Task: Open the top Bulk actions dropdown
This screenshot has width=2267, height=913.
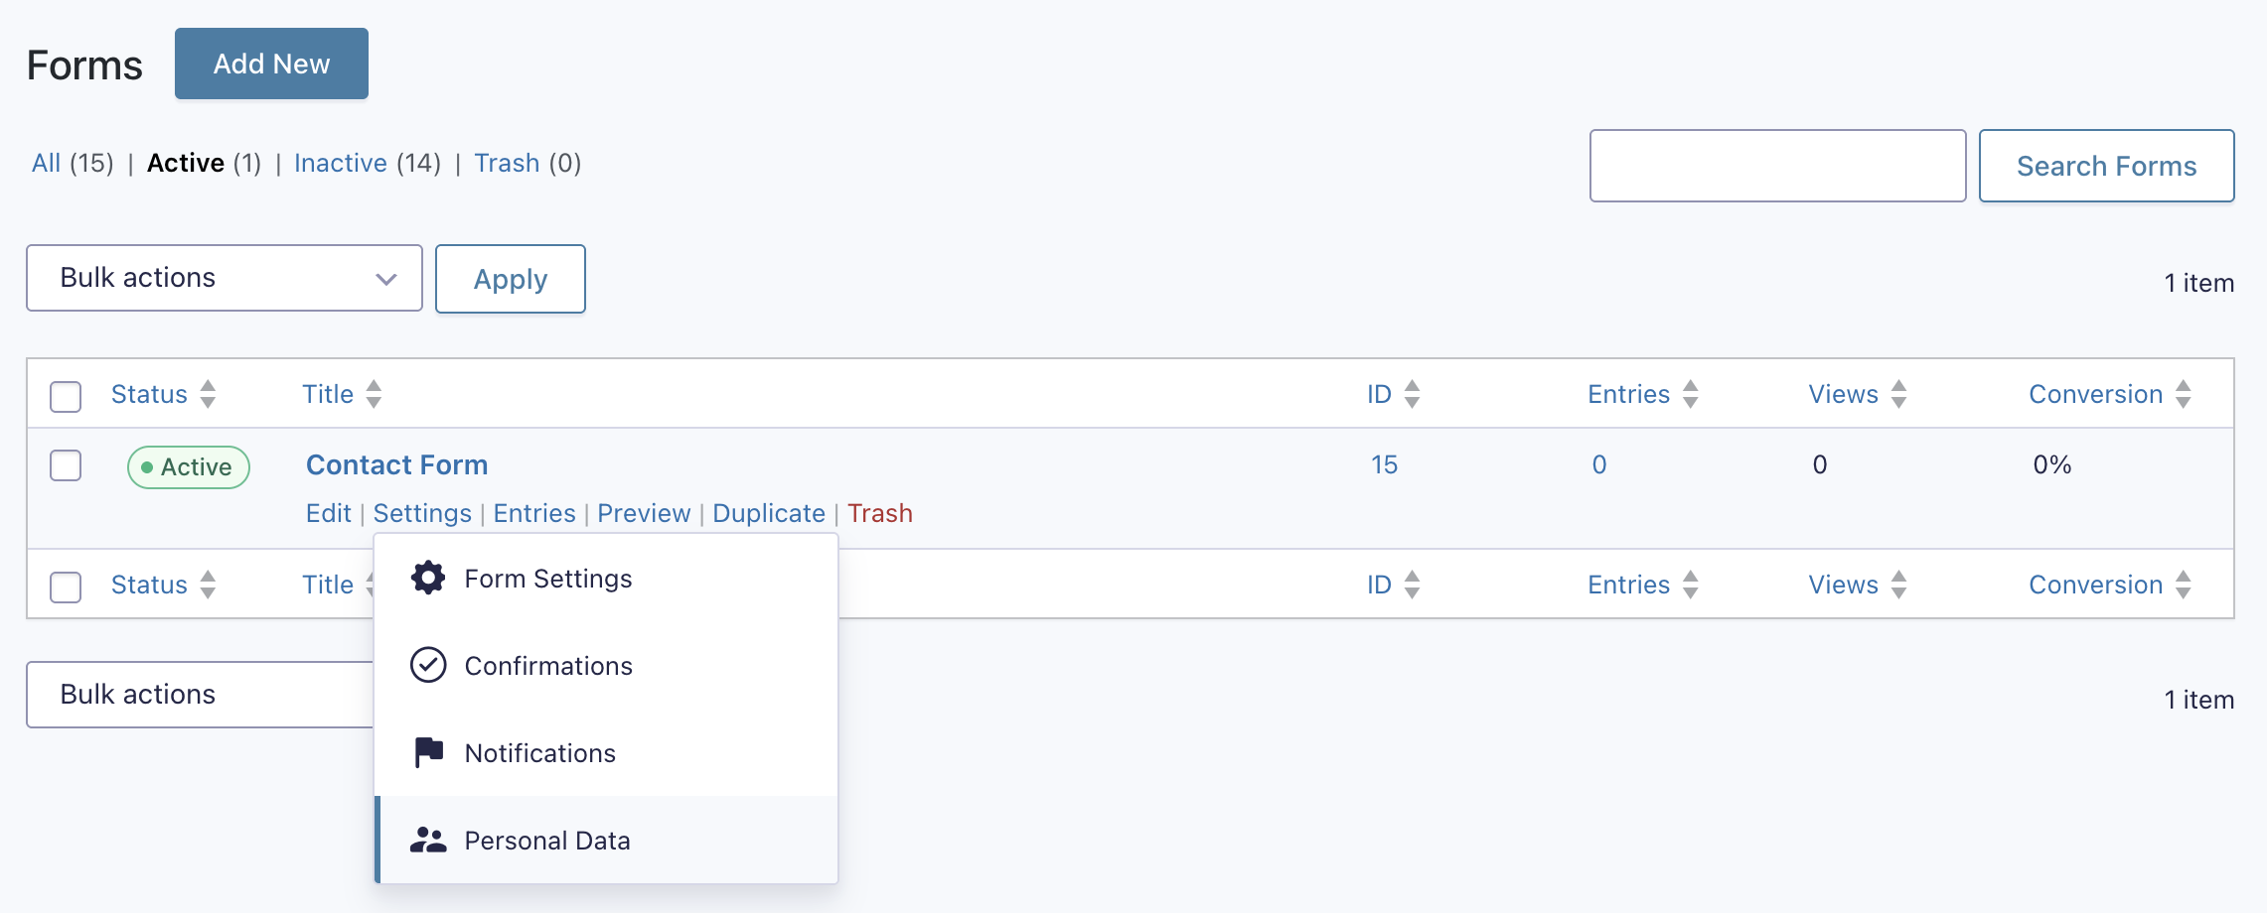Action: pos(225,278)
